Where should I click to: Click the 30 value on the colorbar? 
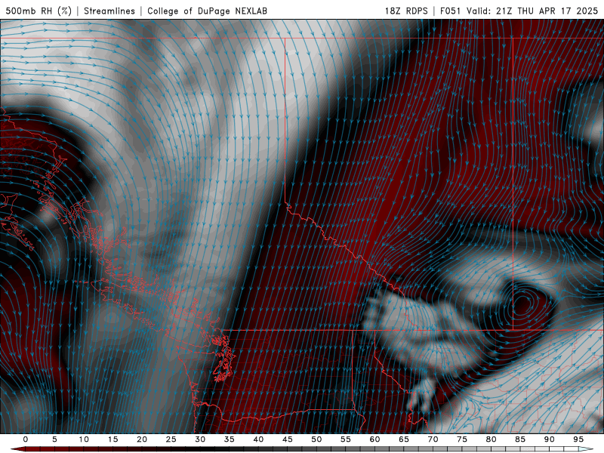pos(200,439)
